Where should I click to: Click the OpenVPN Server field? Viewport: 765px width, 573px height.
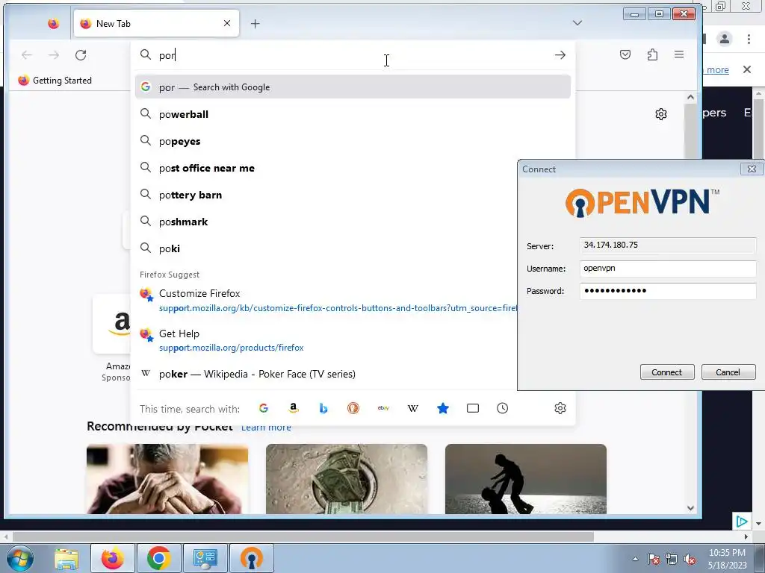point(668,245)
